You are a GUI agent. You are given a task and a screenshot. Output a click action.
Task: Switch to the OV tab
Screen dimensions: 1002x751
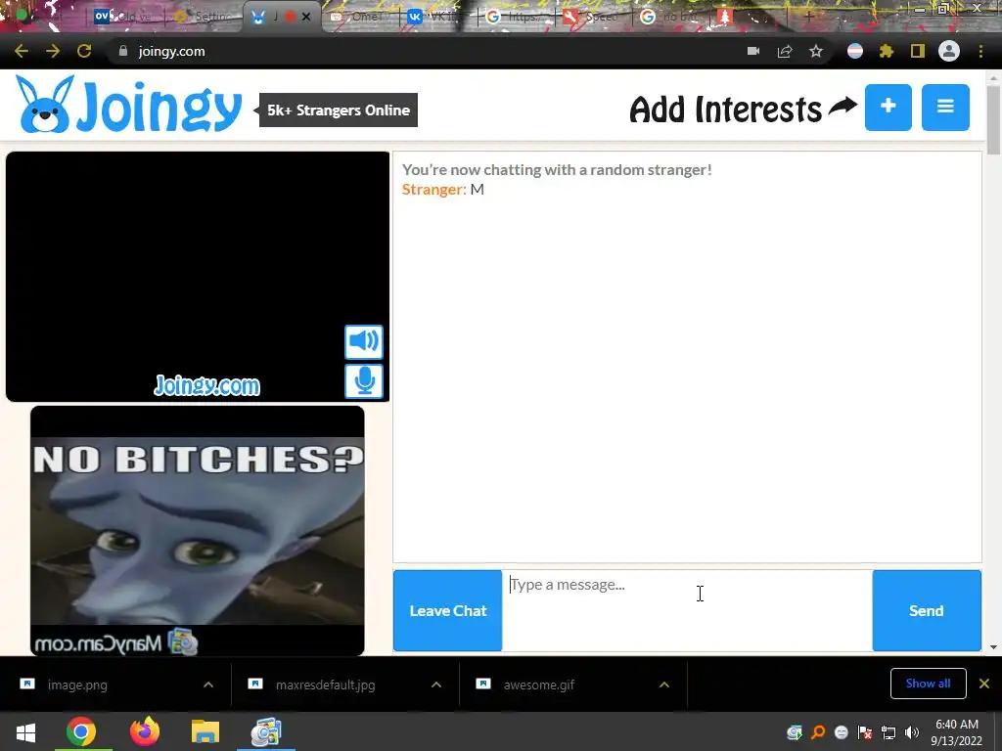(x=124, y=17)
